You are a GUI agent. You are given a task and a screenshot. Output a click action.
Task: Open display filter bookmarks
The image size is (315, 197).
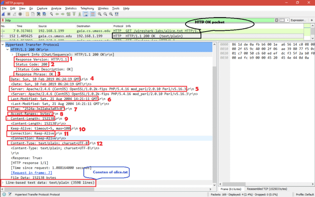[3, 20]
